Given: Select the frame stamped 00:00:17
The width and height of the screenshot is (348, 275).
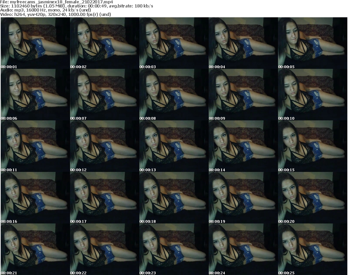Looking at the screenshot, I should click(105, 198).
